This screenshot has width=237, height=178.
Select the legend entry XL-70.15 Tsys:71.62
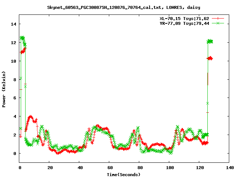(184, 19)
